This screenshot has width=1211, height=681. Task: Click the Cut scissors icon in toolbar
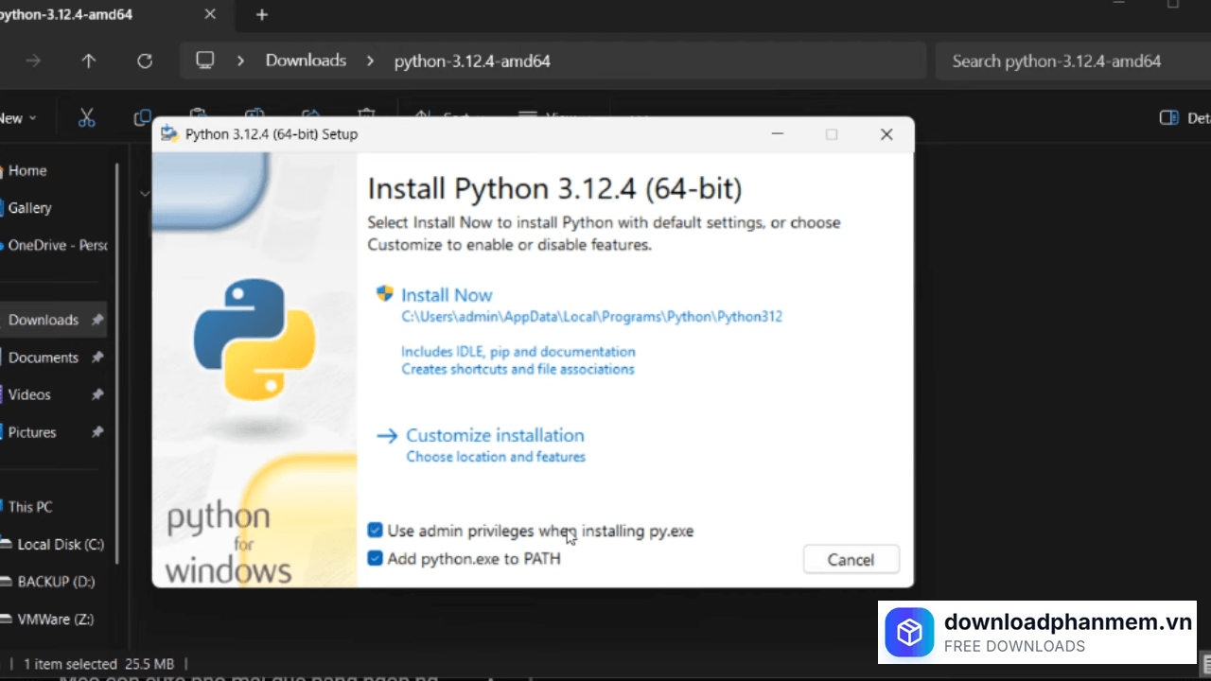(87, 118)
